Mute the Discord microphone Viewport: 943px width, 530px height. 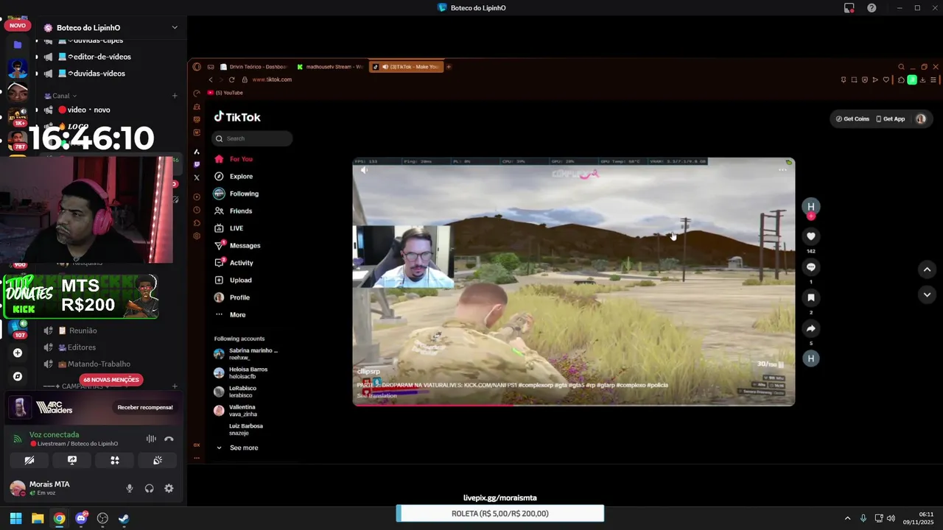coord(130,488)
